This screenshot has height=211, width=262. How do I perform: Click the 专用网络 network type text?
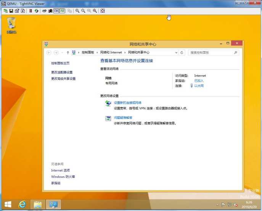(111, 83)
